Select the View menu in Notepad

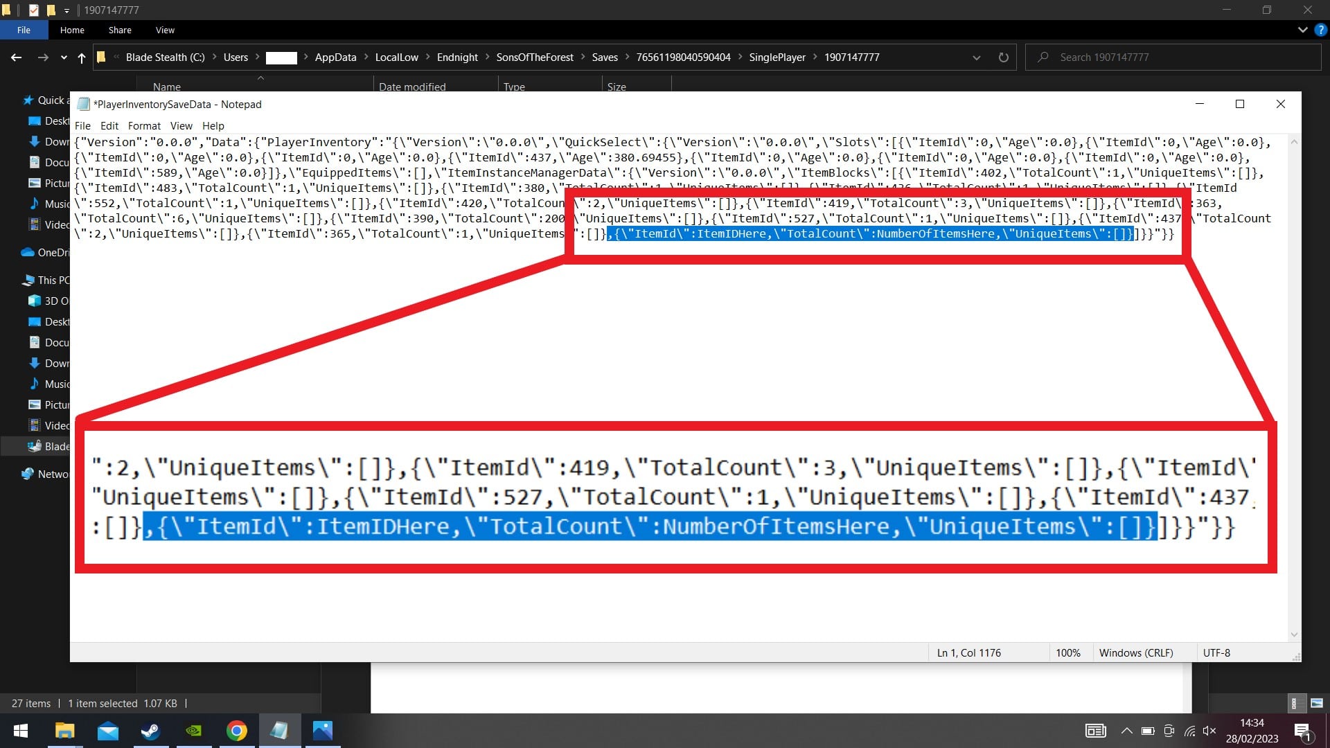tap(180, 125)
